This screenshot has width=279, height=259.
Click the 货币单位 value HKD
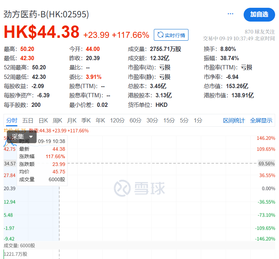click(x=161, y=105)
